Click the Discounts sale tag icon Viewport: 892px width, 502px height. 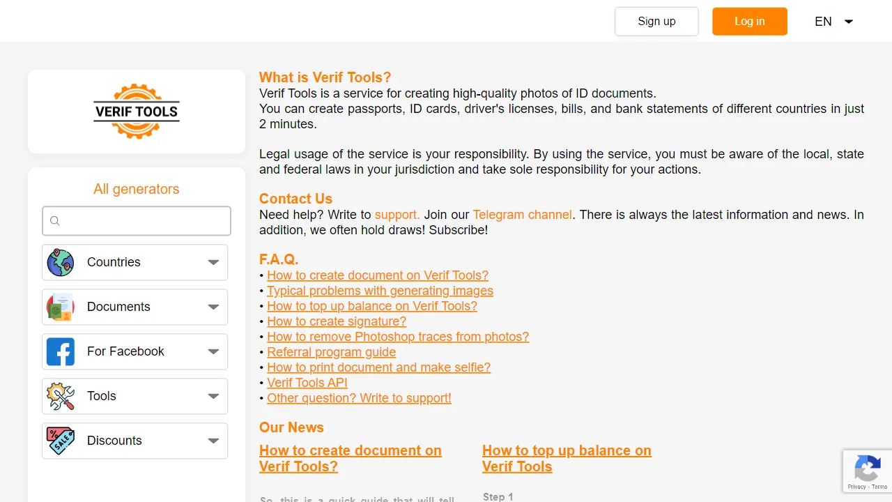pos(61,441)
